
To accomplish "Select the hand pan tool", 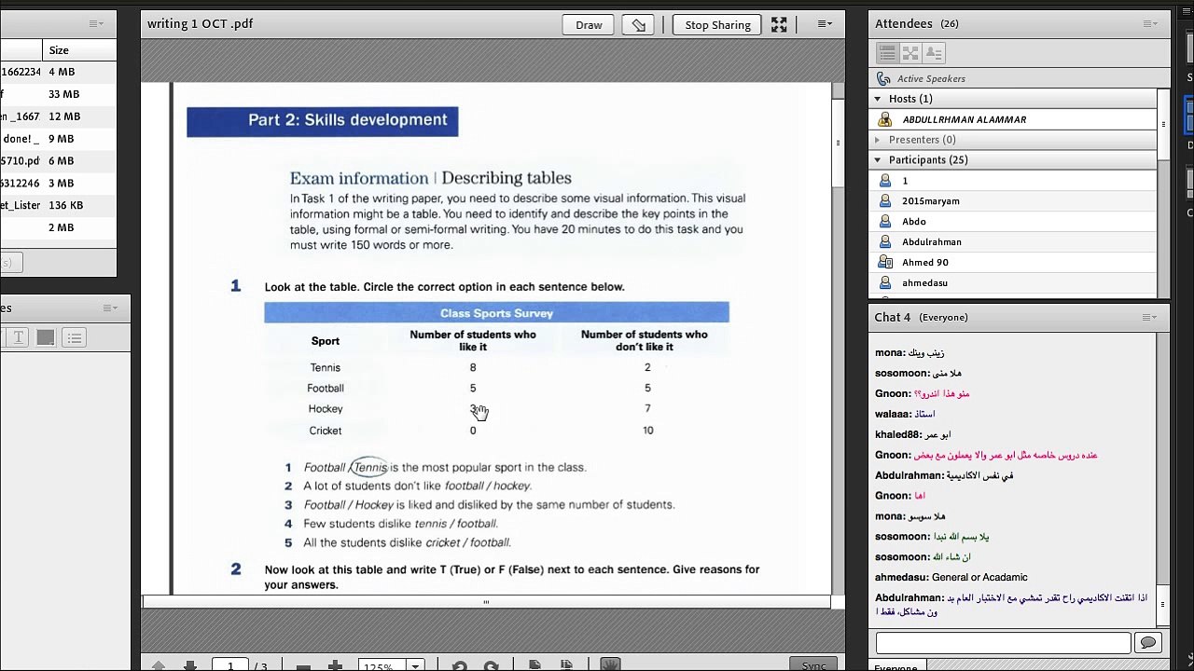I will point(610,665).
